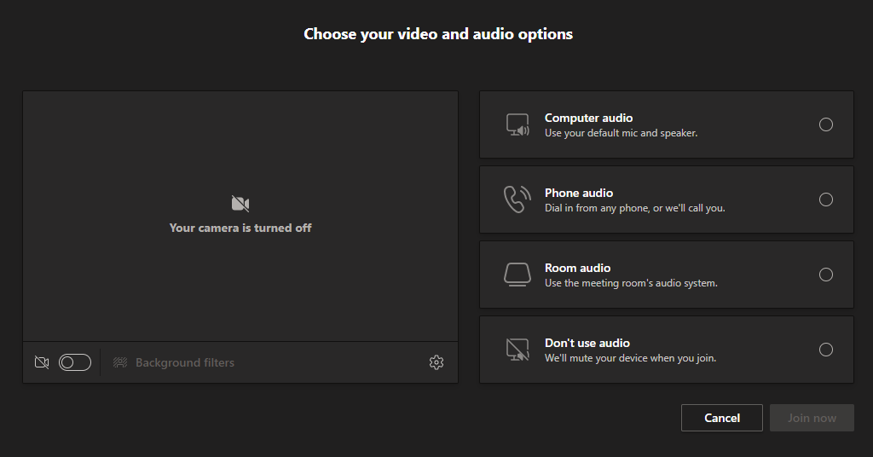The width and height of the screenshot is (873, 457).
Task: Click the Room audio device icon
Action: (x=517, y=275)
